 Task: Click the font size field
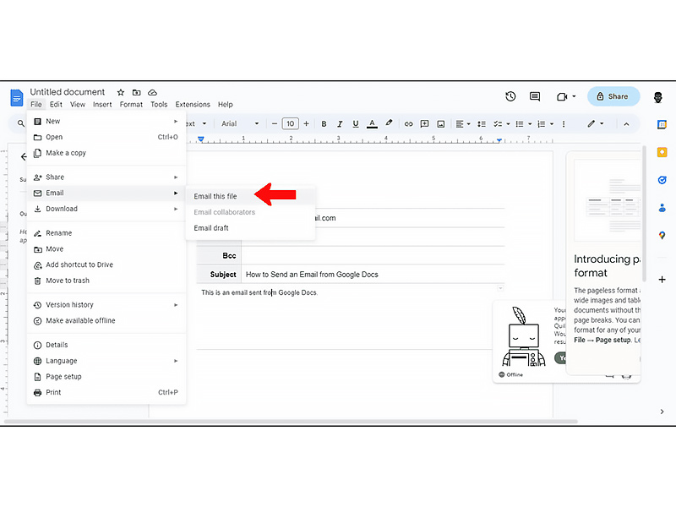point(290,123)
